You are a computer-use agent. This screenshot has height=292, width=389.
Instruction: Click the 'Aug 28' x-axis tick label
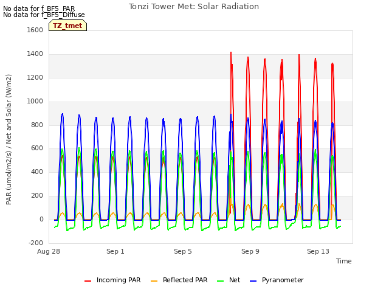[49, 251]
